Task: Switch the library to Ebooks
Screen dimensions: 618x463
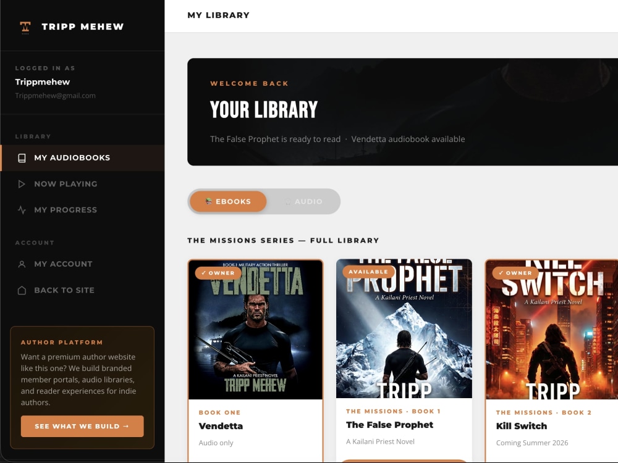Action: click(x=228, y=201)
